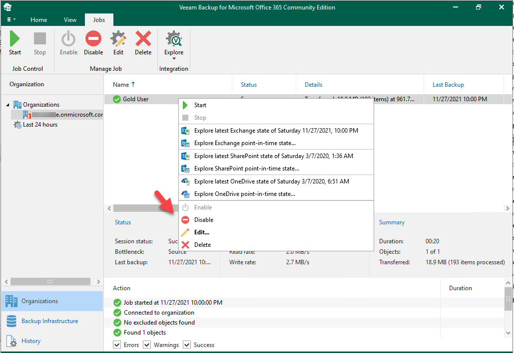The height and width of the screenshot is (353, 514).
Task: Open the Explore integration icon in ribbon
Action: click(174, 39)
